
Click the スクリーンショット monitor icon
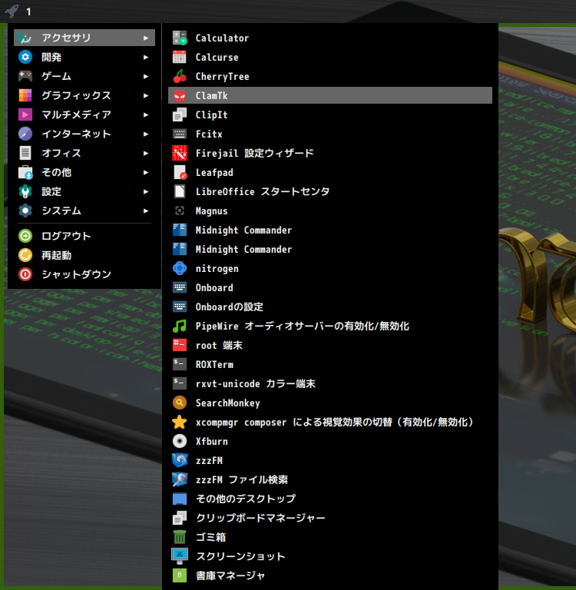180,556
